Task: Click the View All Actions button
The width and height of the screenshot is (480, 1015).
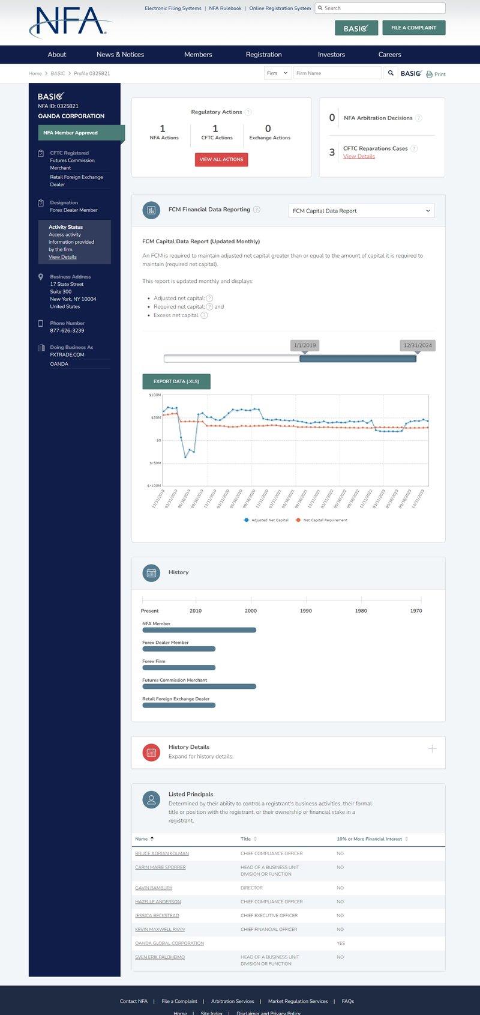Action: (x=221, y=160)
